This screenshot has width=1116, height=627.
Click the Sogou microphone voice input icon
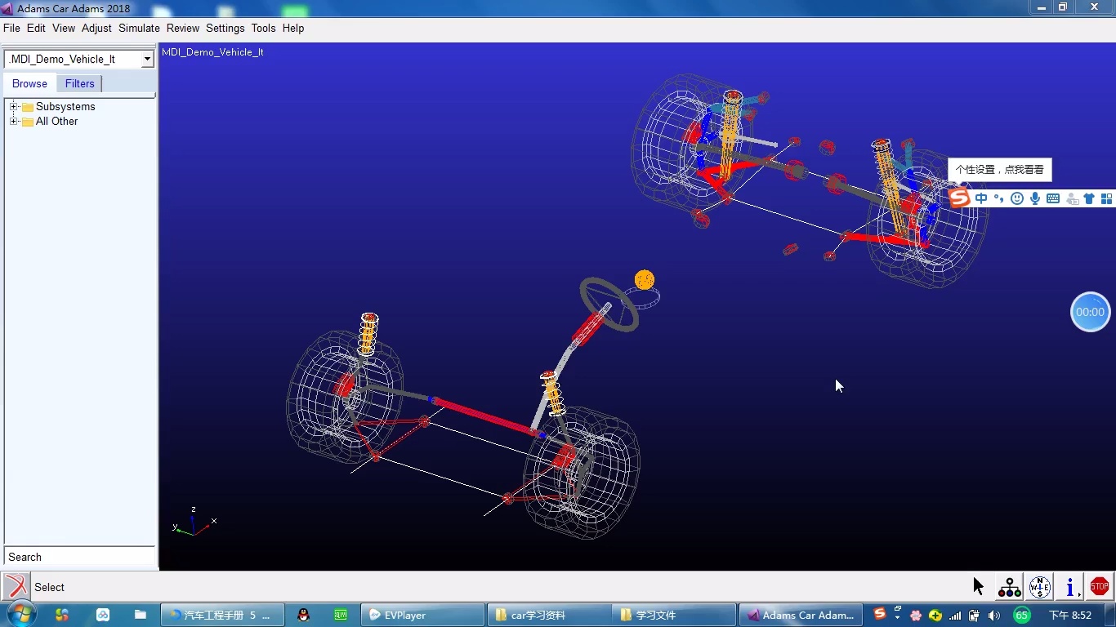tap(1035, 198)
